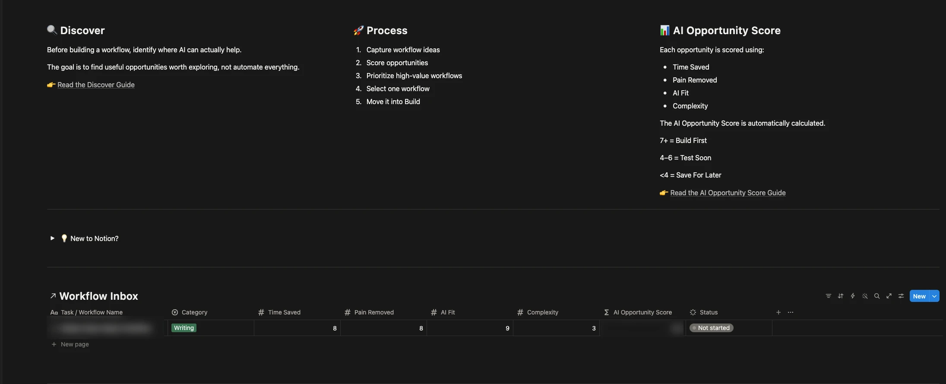Screen dimensions: 946x384
Task: Click the "7+ = Build First" line
Action: (x=683, y=140)
